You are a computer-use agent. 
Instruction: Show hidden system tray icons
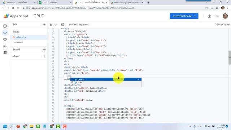[189, 126]
